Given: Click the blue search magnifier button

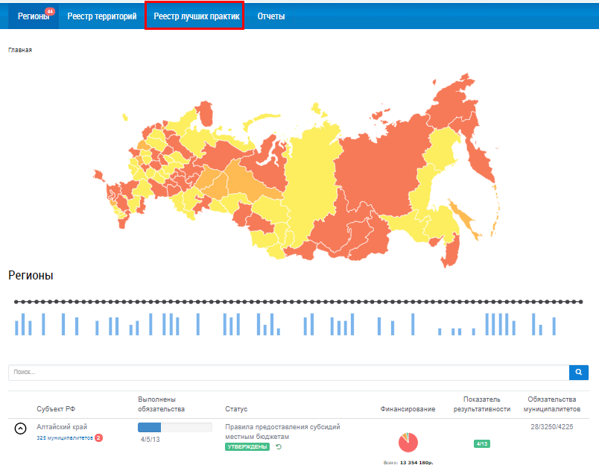Looking at the screenshot, I should click(578, 372).
